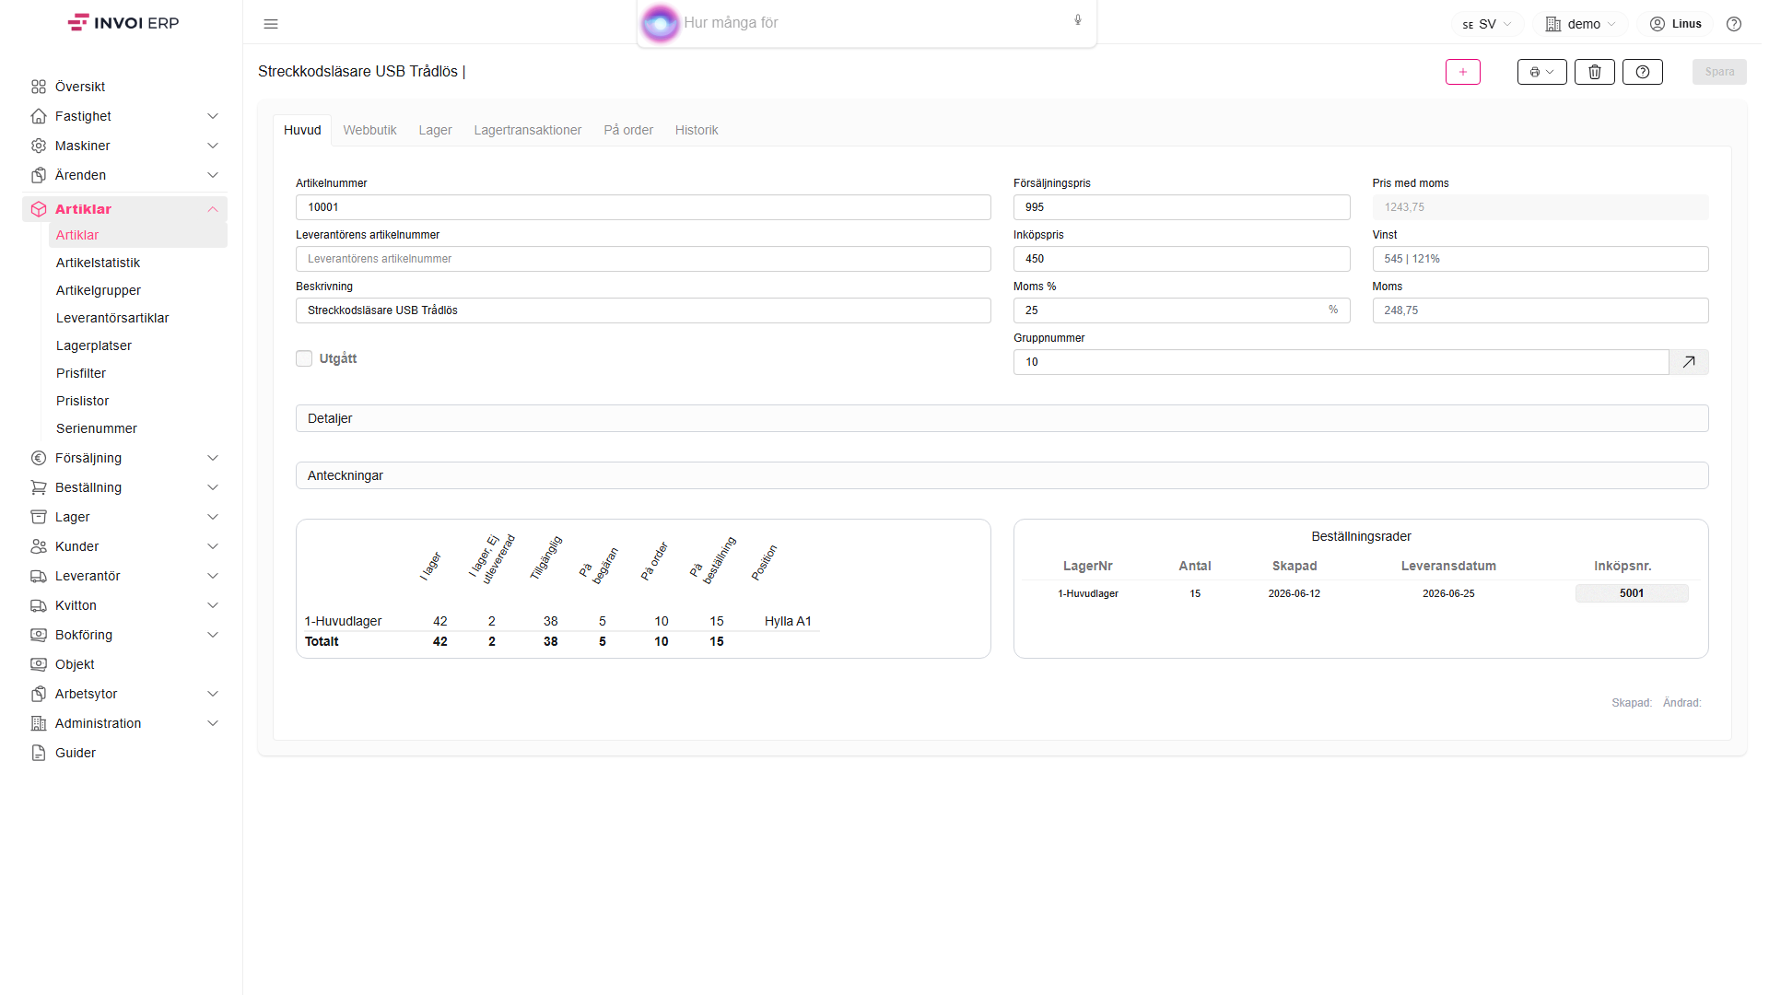Click the Linus user profile icon
The height and width of the screenshot is (995, 1769).
[x=1658, y=24]
